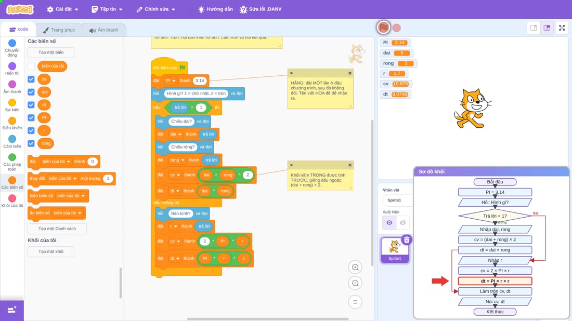
Task: Open the Các phép toán block category
Action: click(x=12, y=162)
